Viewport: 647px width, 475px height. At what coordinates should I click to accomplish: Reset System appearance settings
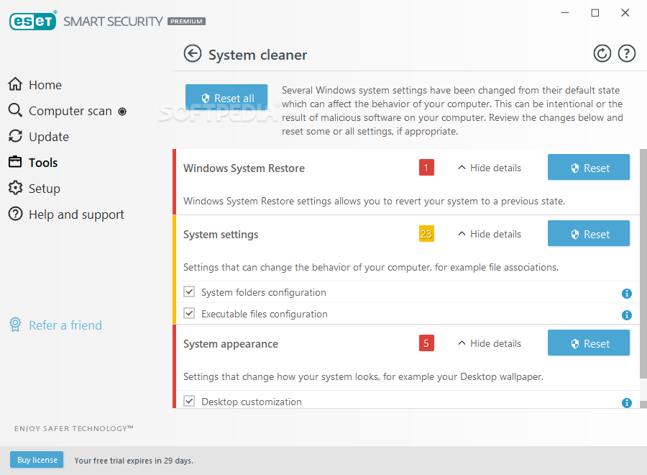588,343
